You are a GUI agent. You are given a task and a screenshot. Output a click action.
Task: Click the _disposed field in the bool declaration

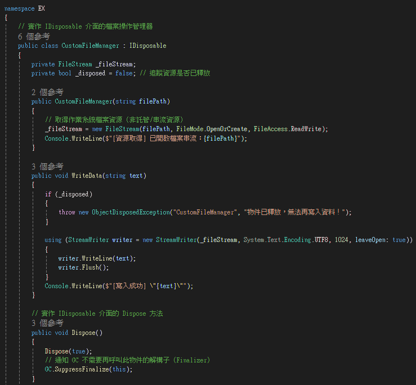pos(90,73)
